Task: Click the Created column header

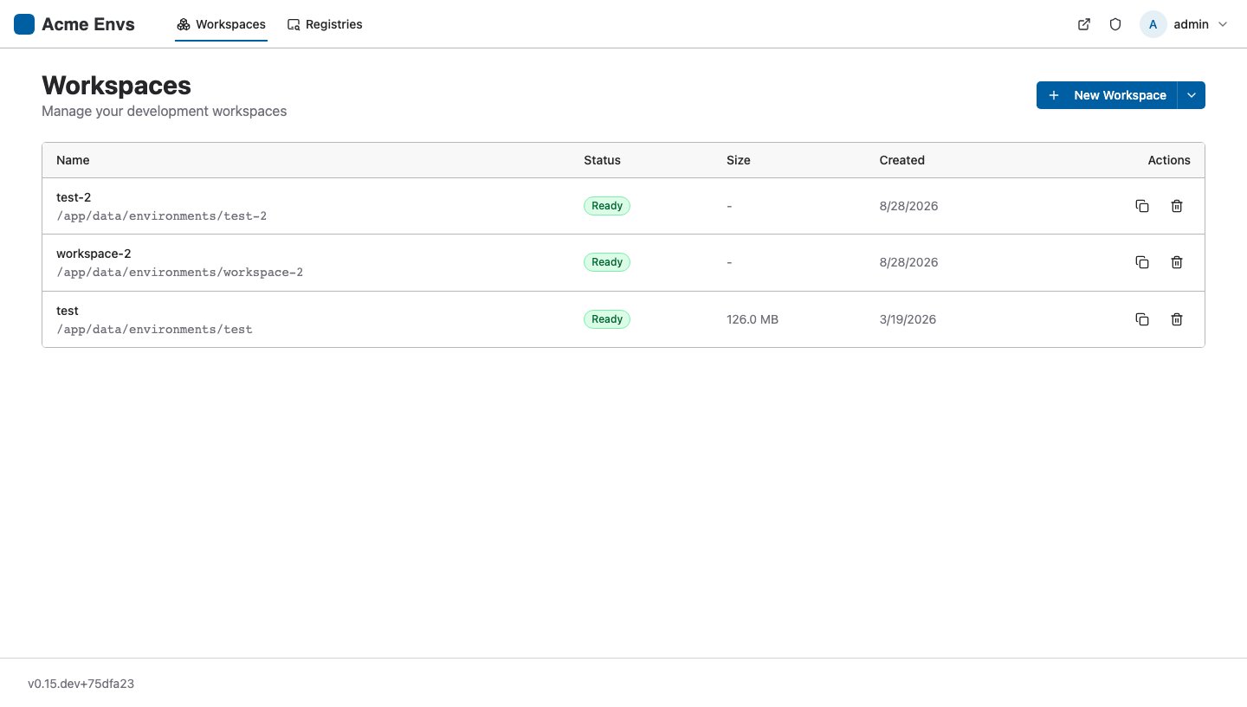Action: point(901,160)
